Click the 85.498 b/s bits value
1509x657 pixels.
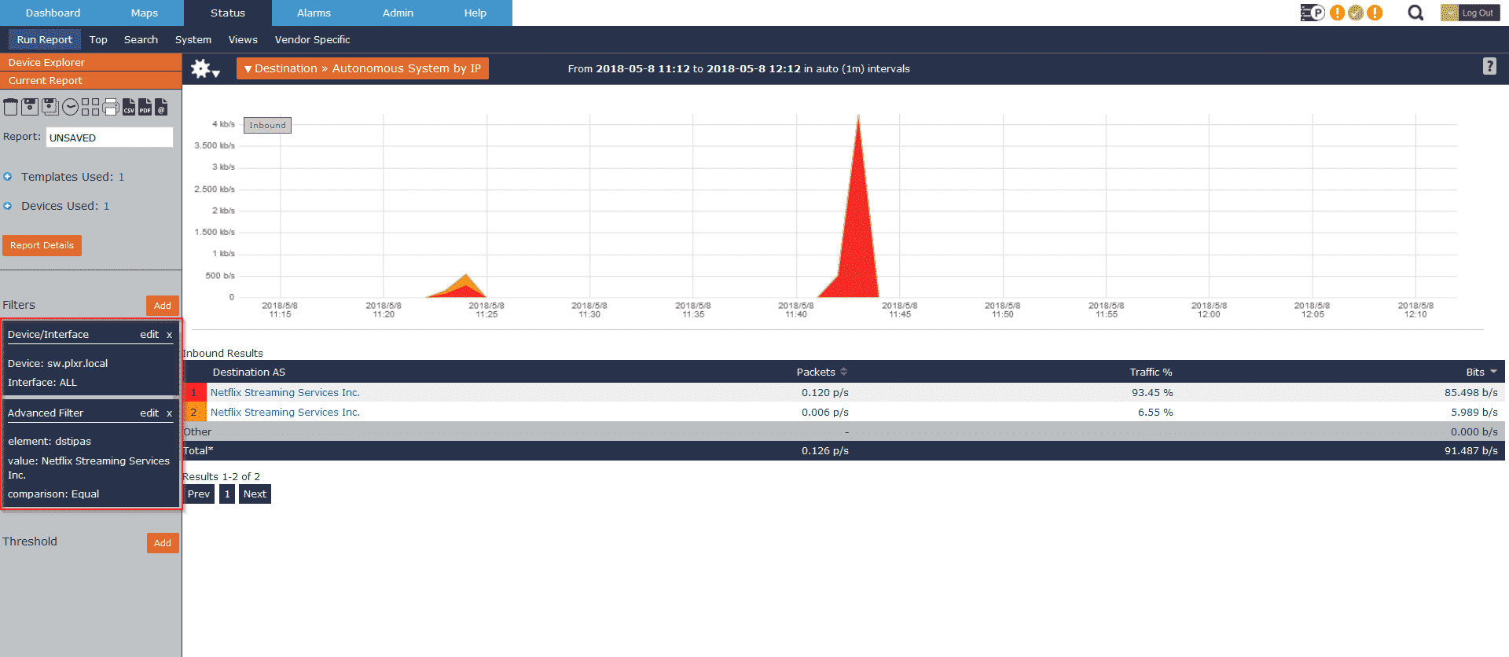[1470, 392]
